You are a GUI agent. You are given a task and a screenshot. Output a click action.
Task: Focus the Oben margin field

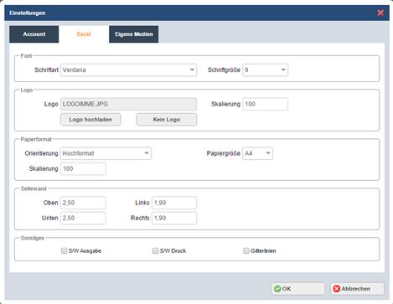point(83,203)
